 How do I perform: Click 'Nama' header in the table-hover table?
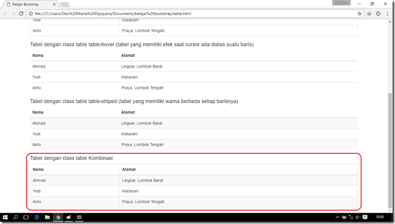(38, 56)
